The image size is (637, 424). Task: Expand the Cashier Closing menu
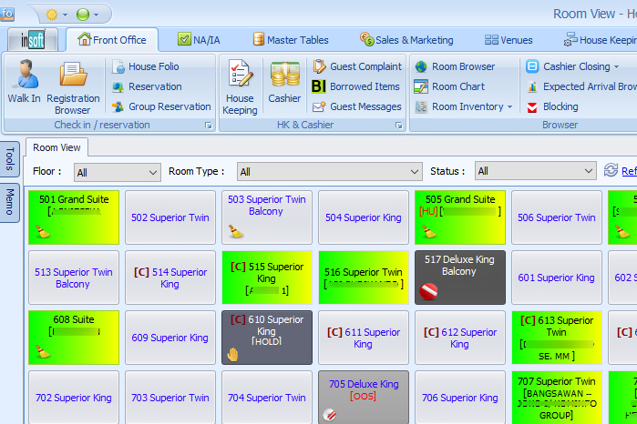(616, 66)
